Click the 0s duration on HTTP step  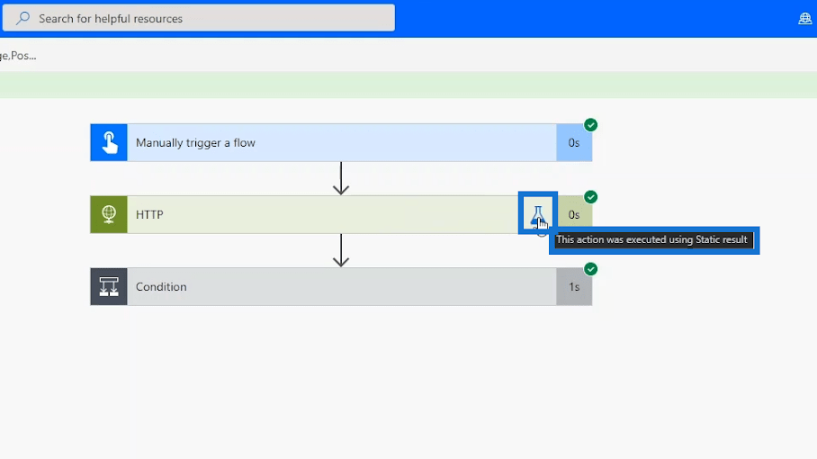[x=574, y=215]
